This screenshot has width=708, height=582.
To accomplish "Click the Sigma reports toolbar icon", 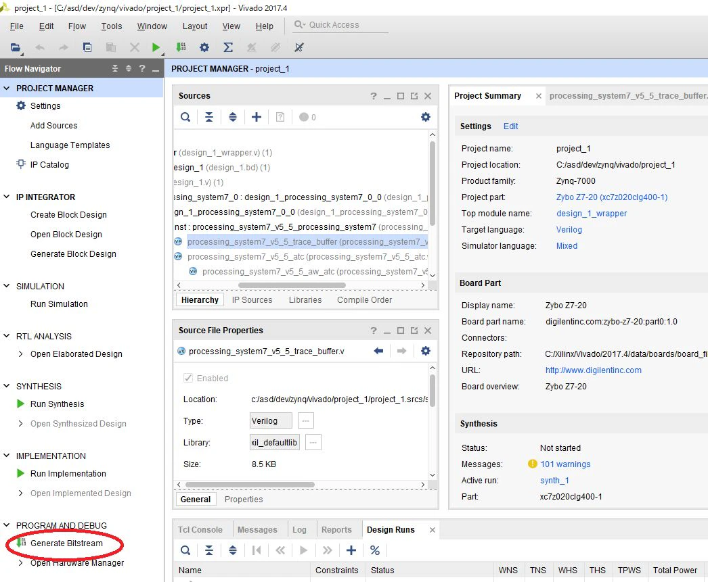I will coord(229,47).
